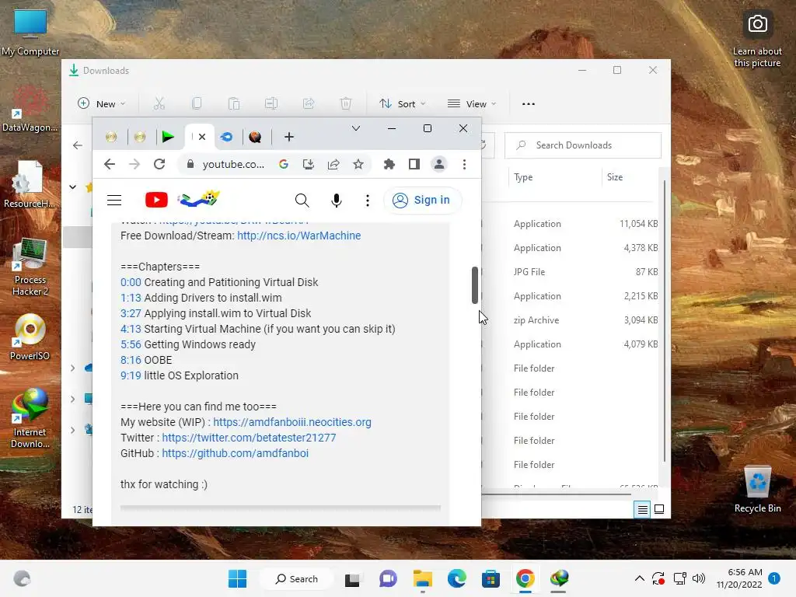Open Chrome extensions puzzle icon

pyautogui.click(x=389, y=164)
